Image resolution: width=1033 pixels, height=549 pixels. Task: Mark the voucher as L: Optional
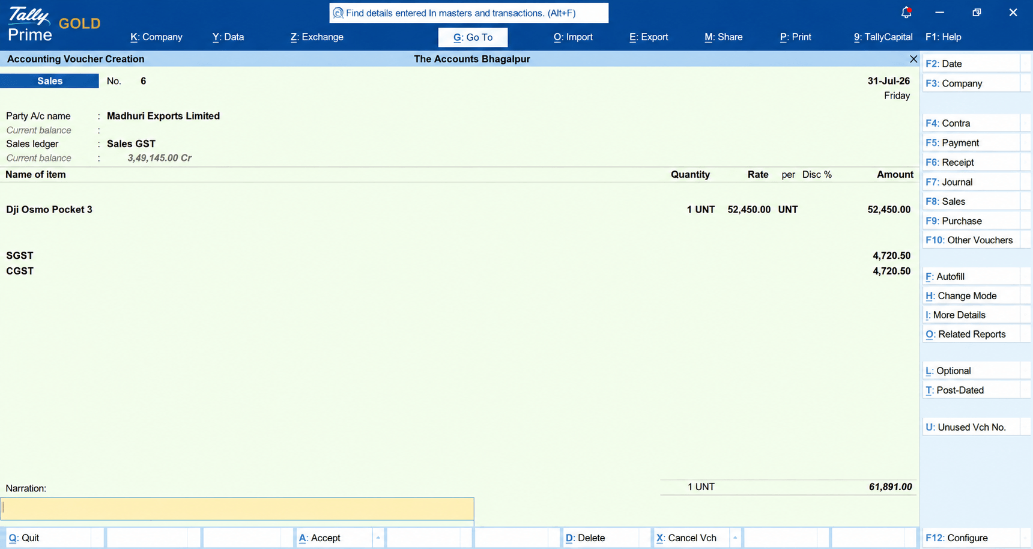pos(971,371)
